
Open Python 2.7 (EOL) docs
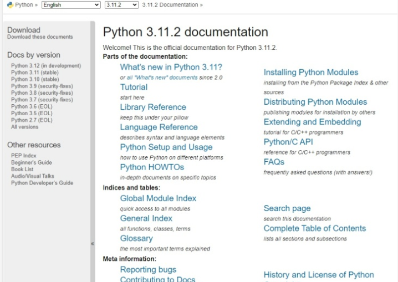pyautogui.click(x=32, y=120)
